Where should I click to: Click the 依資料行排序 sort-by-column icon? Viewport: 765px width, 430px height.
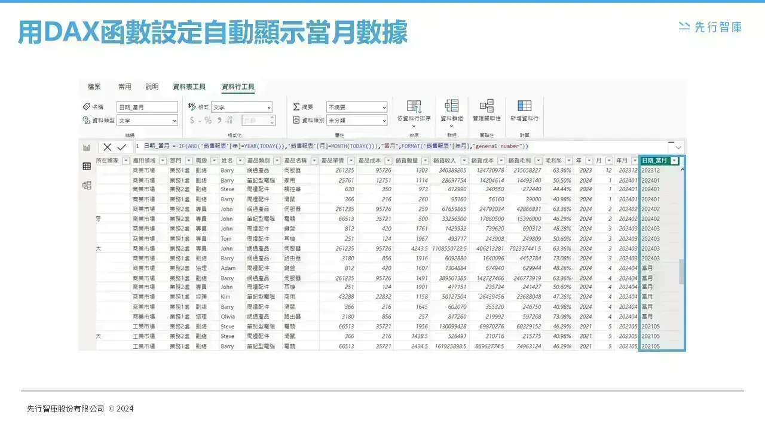click(414, 106)
